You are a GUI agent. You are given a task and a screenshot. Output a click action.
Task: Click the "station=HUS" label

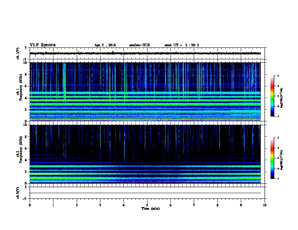coord(140,45)
